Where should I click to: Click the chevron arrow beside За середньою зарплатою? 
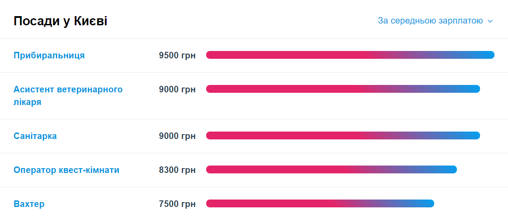[x=490, y=21]
